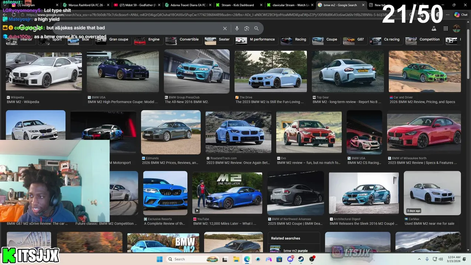Close the bmw m2 - Google Search tab
This screenshot has width=471, height=265.
pos(363,5)
